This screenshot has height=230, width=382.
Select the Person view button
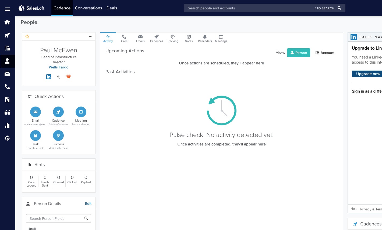point(299,53)
